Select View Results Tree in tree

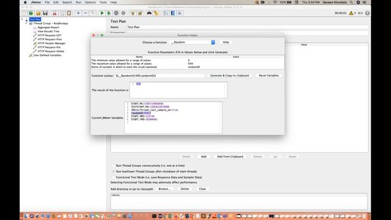click(48, 31)
